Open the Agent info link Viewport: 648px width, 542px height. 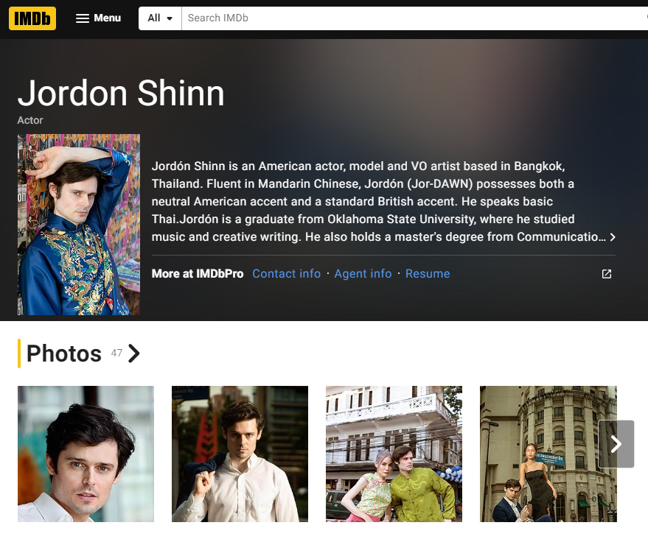363,274
